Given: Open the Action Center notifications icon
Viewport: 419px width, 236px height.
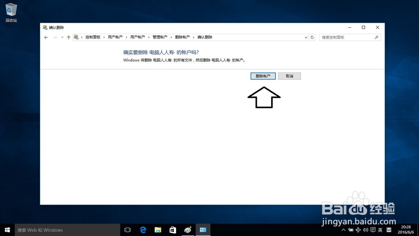Looking at the screenshot, I should [373, 230].
